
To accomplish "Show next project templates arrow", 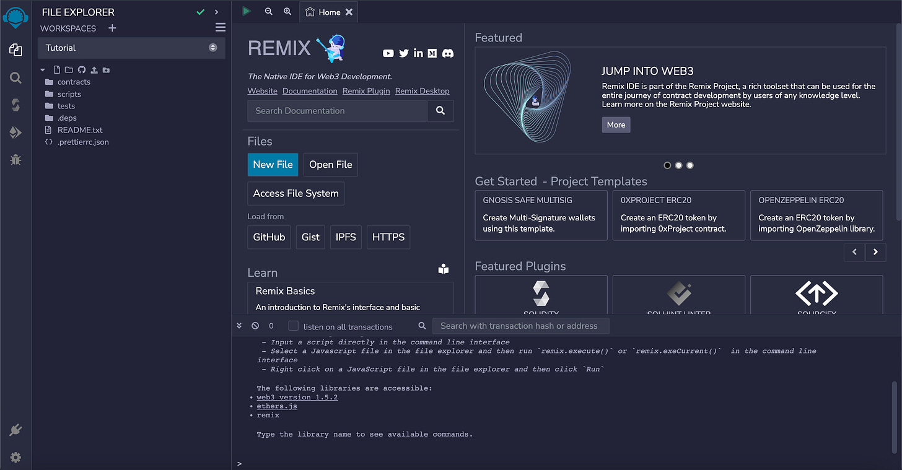I will click(x=875, y=252).
